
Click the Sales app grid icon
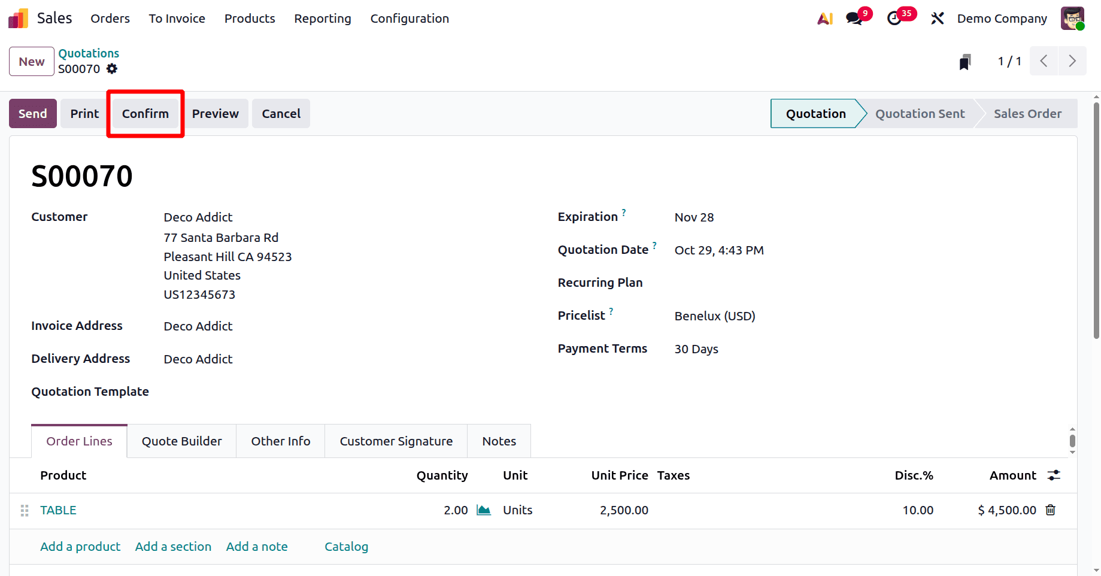pos(18,18)
